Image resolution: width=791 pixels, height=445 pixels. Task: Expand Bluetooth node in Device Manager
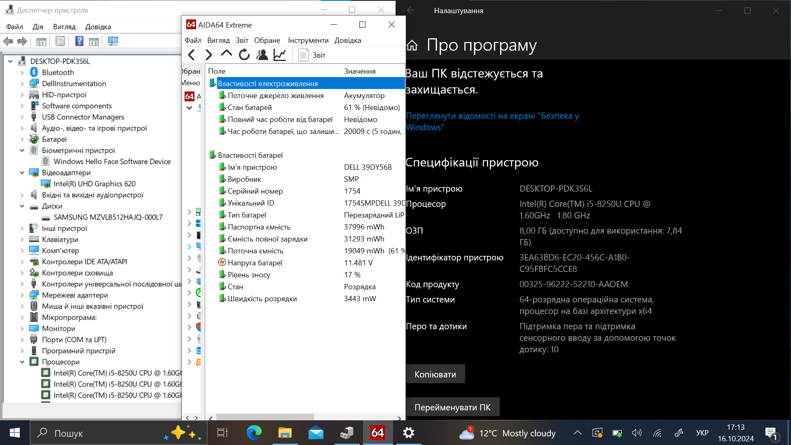pos(22,73)
